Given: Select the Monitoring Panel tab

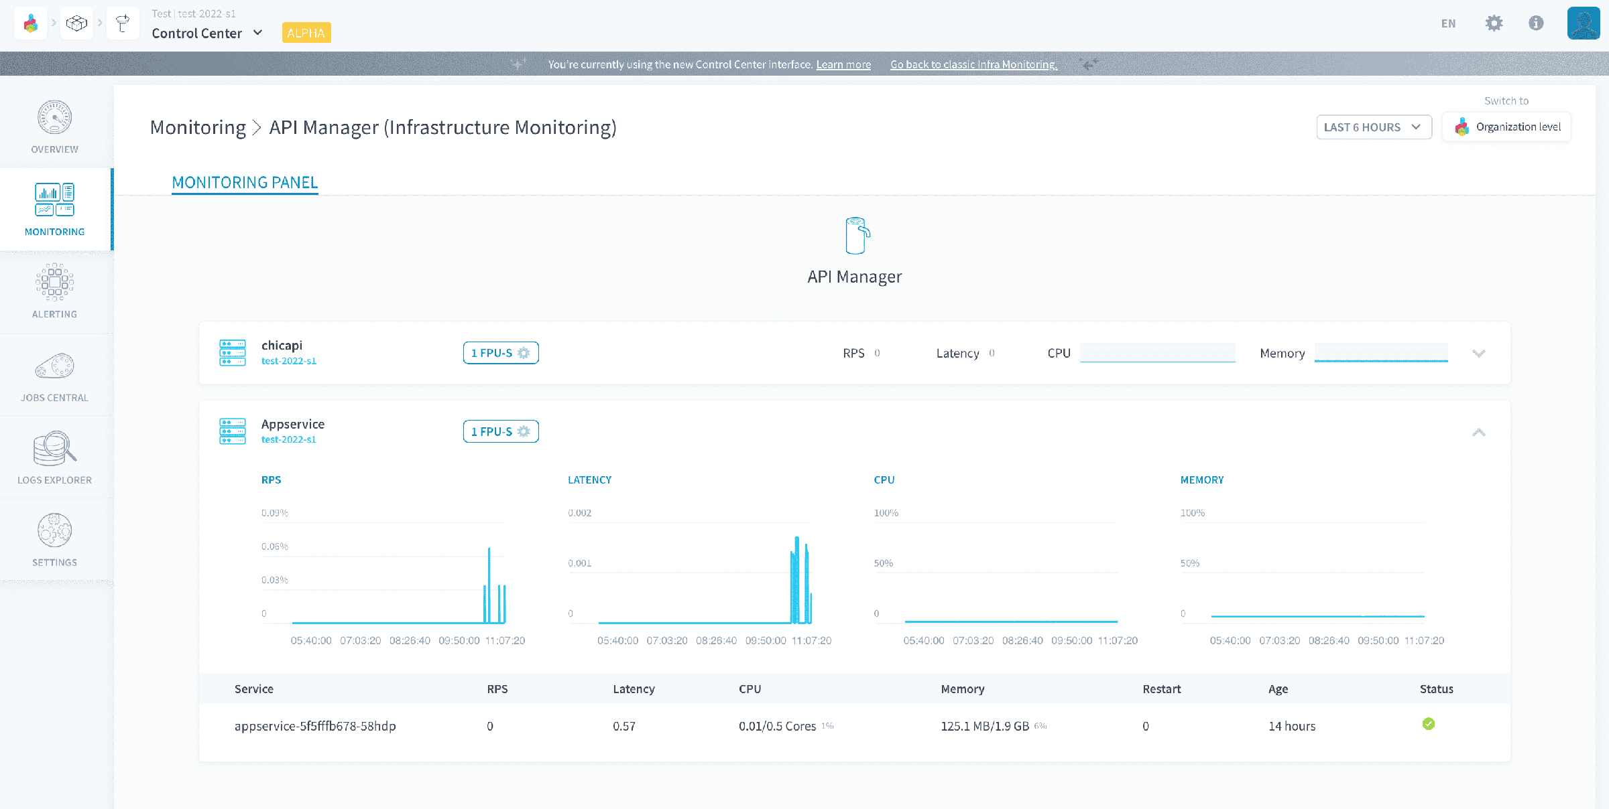Looking at the screenshot, I should [245, 182].
